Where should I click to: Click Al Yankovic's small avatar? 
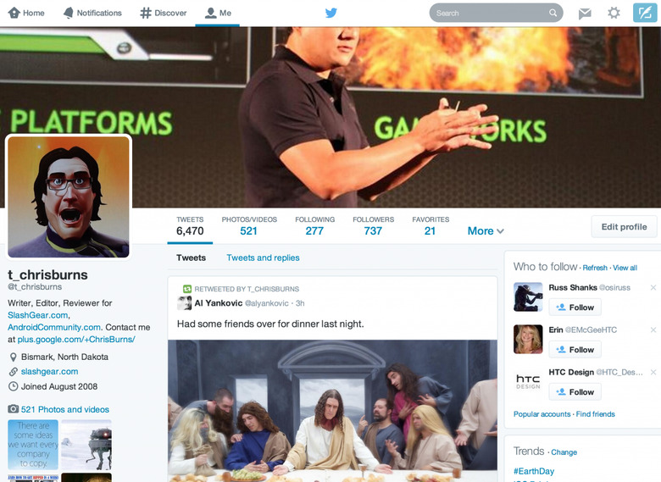click(x=184, y=303)
